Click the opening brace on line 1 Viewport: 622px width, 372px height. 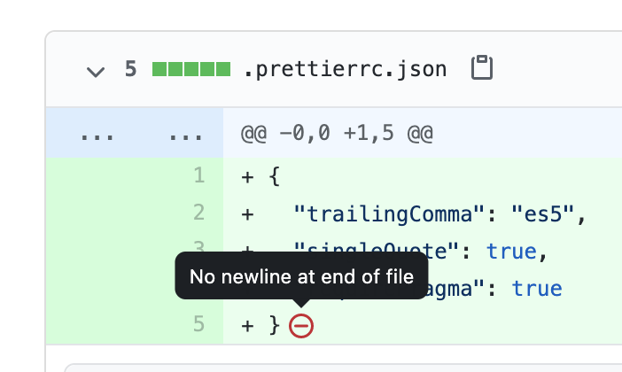point(274,176)
